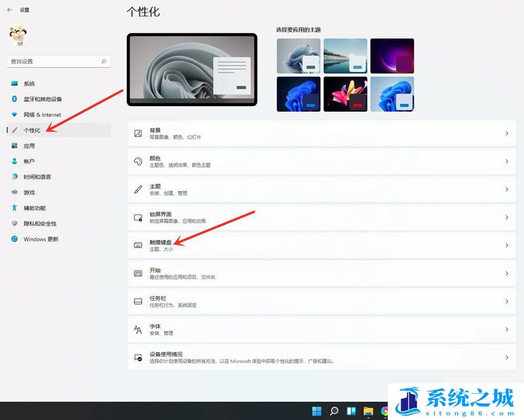Select the Wi-Fi icon for 网络 & Internet
This screenshot has width=524, height=420.
pyautogui.click(x=14, y=115)
